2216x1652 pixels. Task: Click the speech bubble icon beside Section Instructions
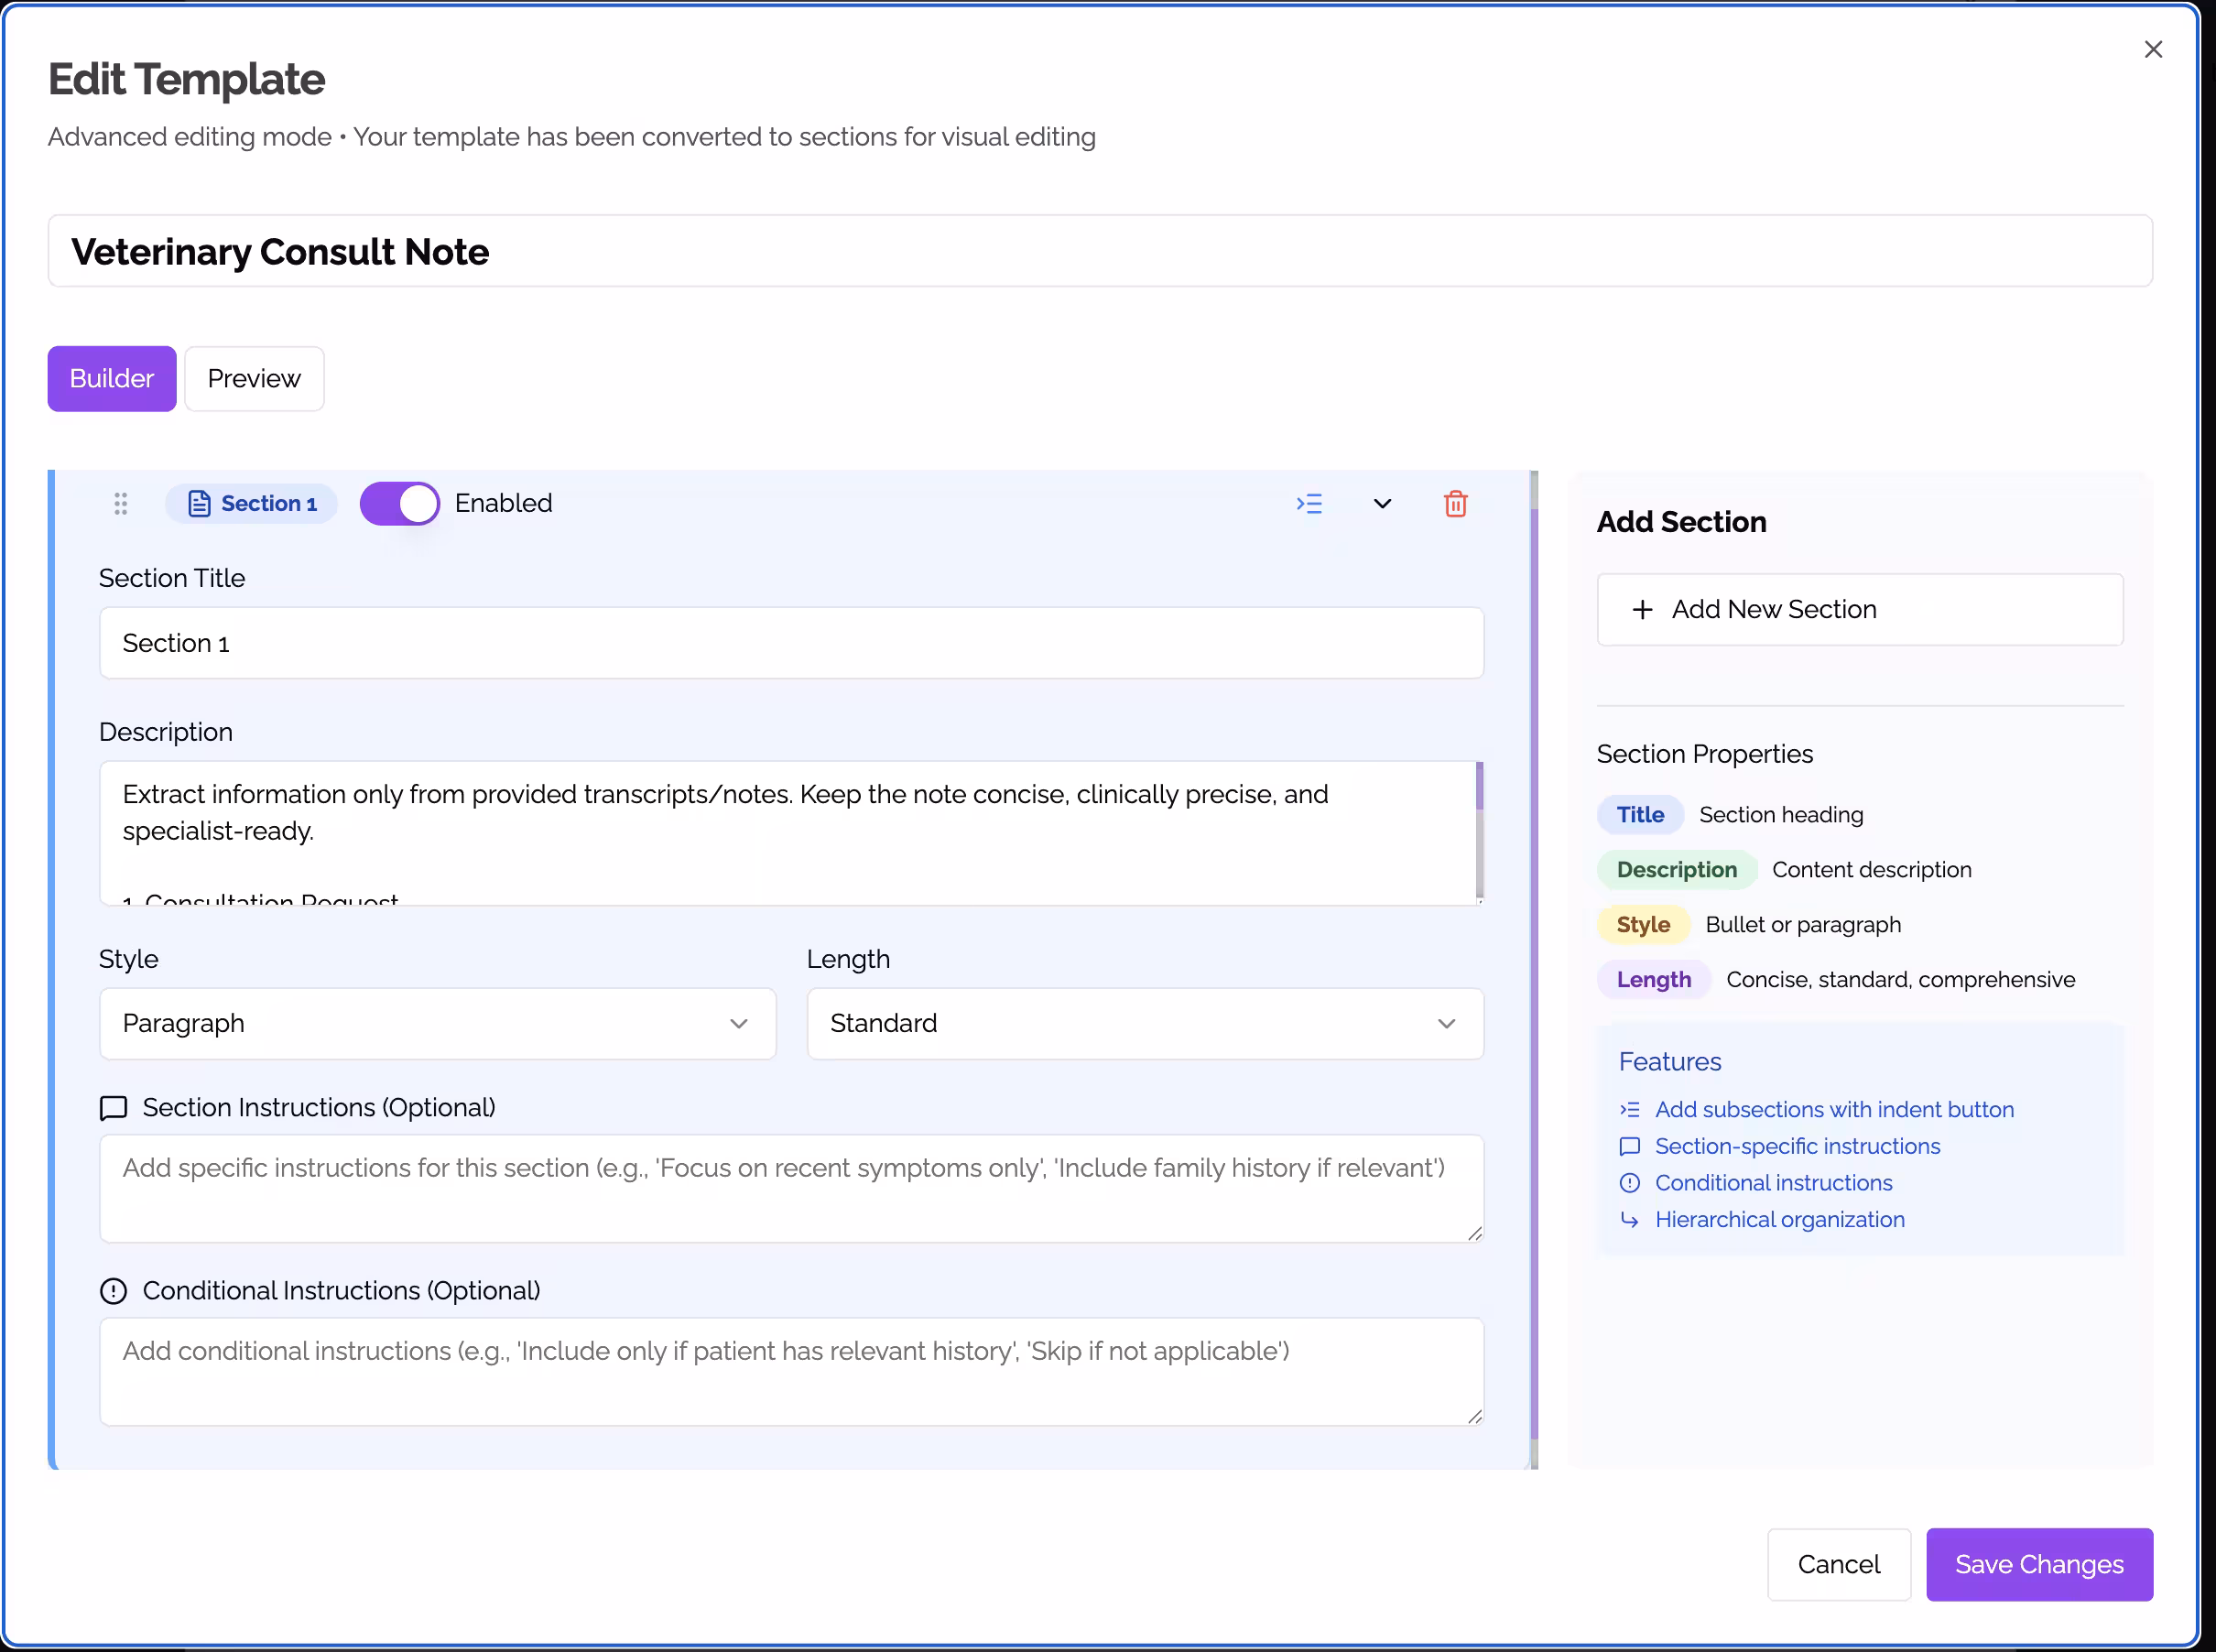pyautogui.click(x=112, y=1108)
